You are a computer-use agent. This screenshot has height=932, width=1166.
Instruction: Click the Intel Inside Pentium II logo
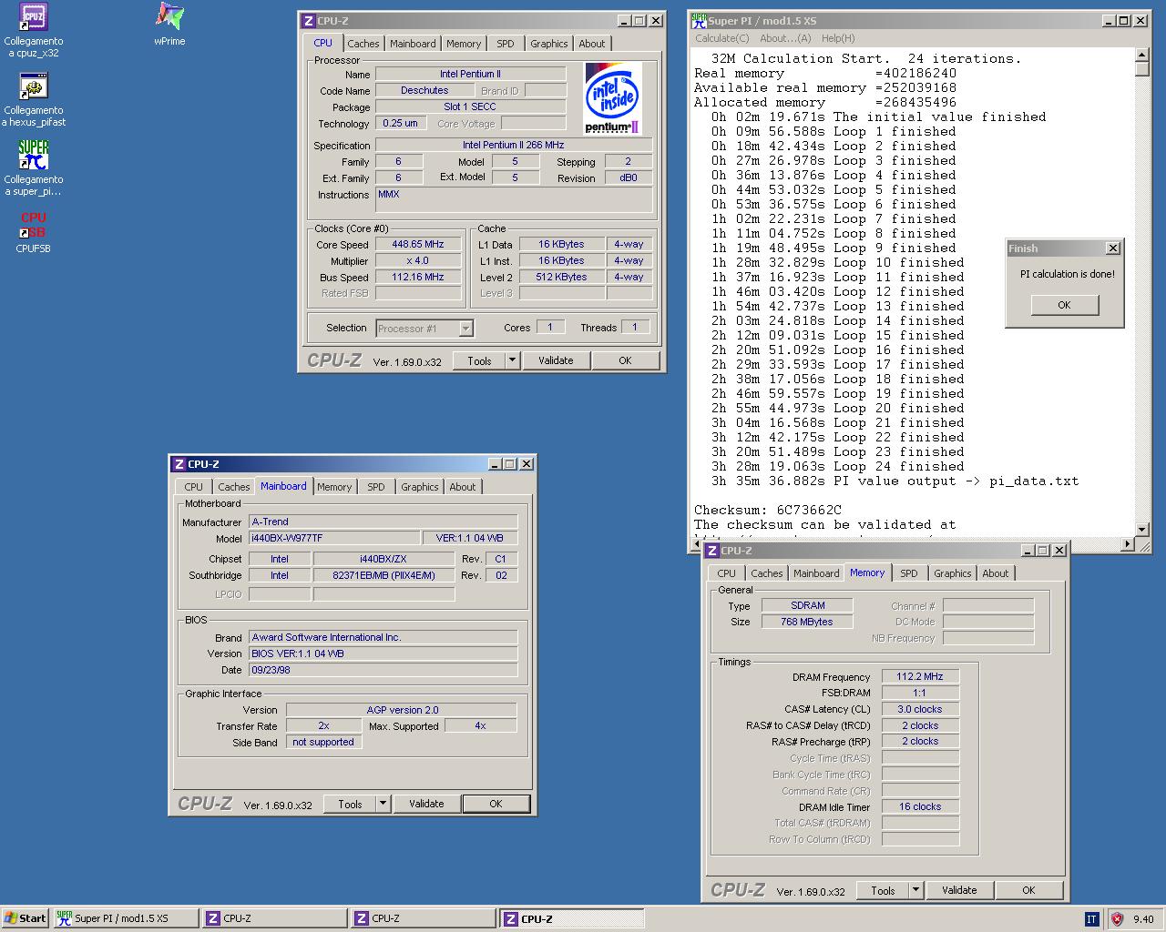point(613,98)
